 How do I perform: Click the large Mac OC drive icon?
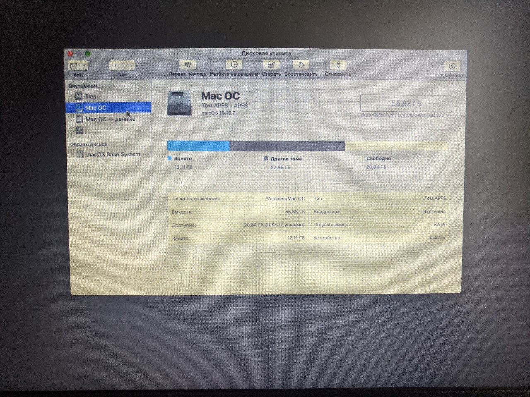[180, 103]
